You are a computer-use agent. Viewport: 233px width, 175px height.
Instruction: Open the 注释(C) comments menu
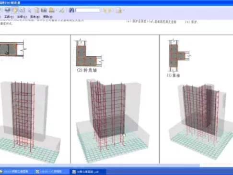coord(22,17)
